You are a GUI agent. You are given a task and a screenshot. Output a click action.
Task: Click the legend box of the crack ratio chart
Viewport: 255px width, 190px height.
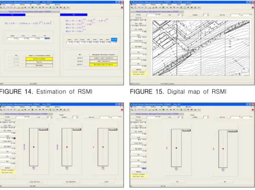click(43, 129)
